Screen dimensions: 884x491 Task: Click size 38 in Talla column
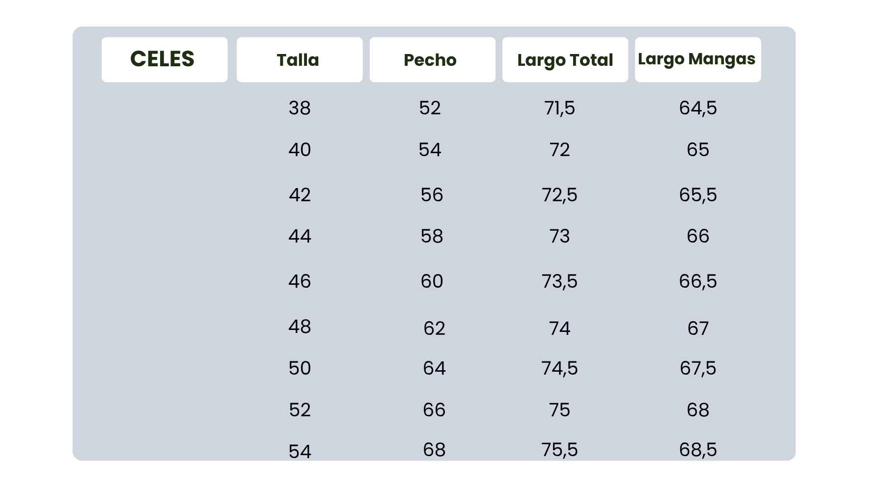click(300, 108)
